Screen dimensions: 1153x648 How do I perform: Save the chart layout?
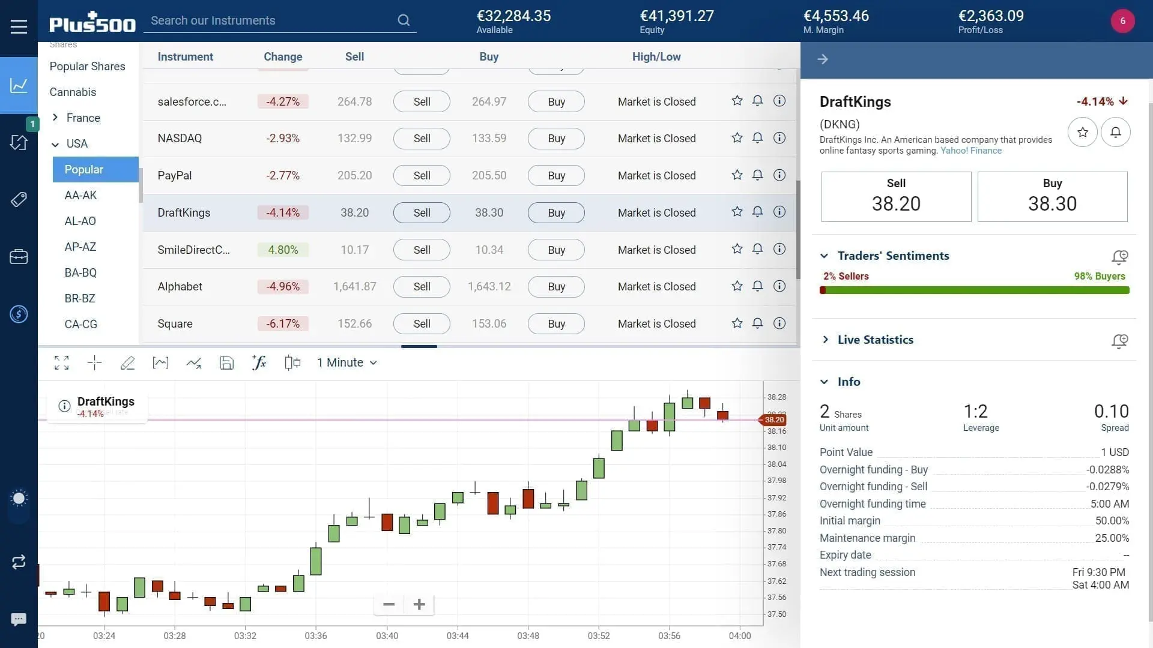point(226,362)
